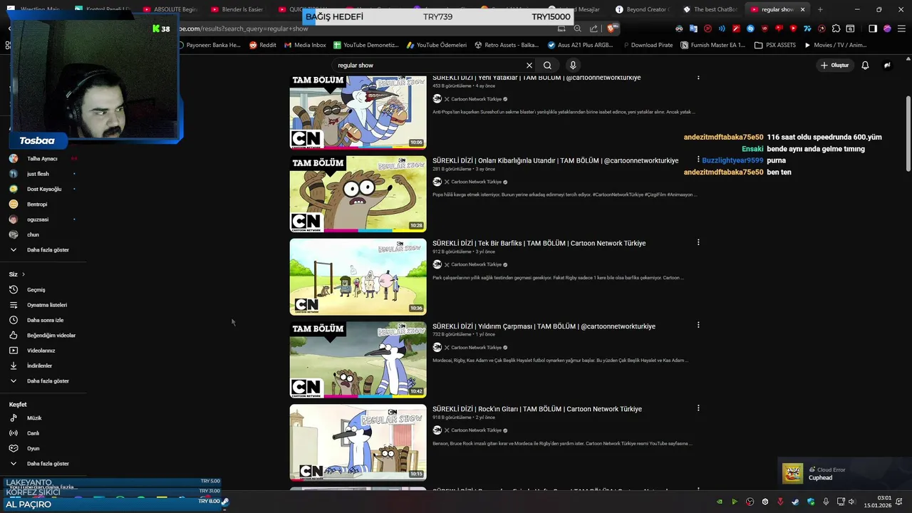This screenshot has width=912, height=513.
Task: Play the Rock'ın Gitarı thumbnail
Action: click(x=358, y=442)
